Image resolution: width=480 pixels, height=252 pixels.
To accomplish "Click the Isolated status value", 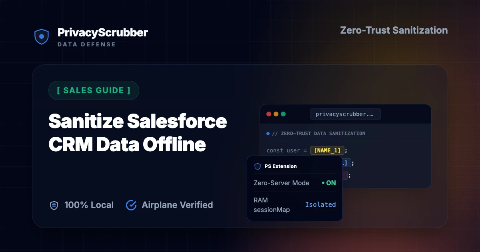I will coord(320,205).
